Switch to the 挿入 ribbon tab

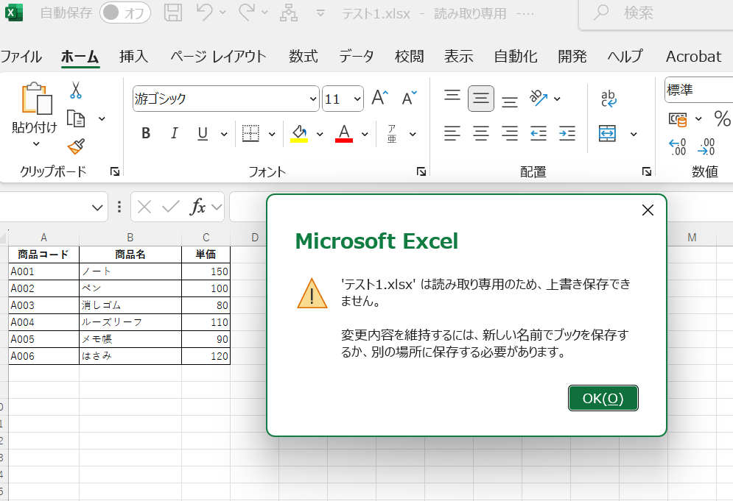133,56
